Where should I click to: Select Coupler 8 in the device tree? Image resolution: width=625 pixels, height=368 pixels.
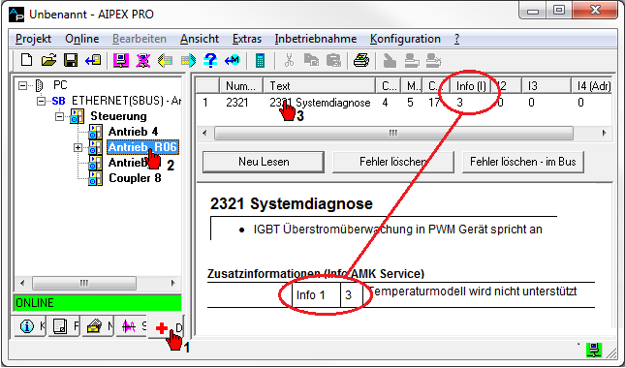135,178
